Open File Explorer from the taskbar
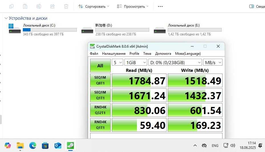 [x=20, y=145]
